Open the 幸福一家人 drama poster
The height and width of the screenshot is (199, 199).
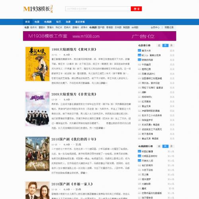[x=37, y=190]
